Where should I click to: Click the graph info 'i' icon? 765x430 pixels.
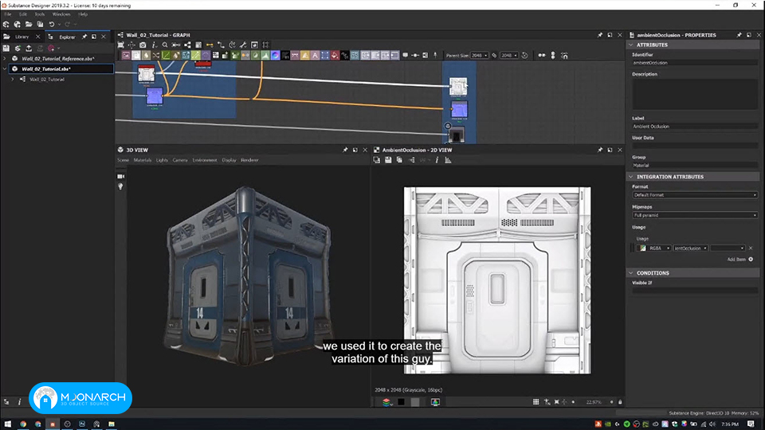(x=154, y=45)
